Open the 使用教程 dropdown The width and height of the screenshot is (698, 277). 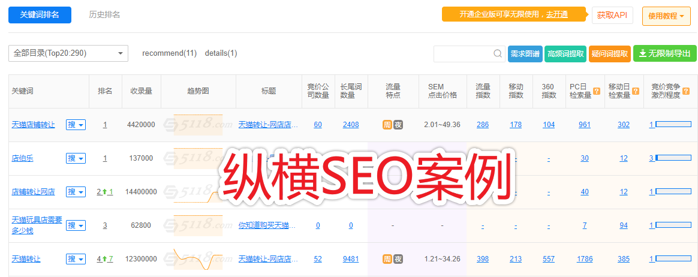(666, 16)
